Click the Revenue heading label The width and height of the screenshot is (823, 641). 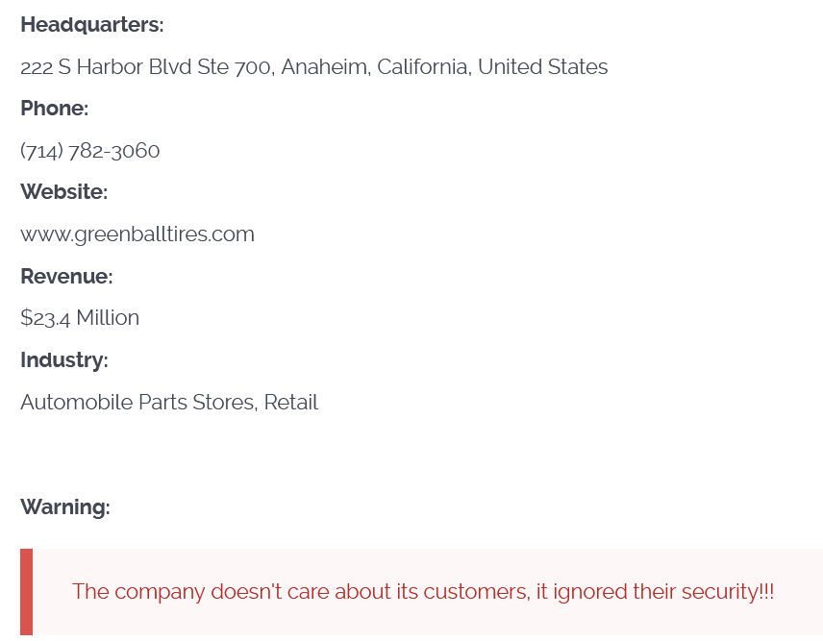tap(66, 277)
